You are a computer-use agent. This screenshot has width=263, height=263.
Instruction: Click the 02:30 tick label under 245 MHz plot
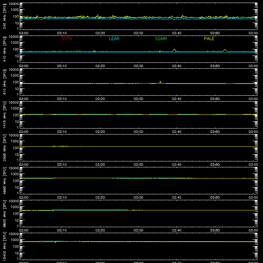coord(138,33)
